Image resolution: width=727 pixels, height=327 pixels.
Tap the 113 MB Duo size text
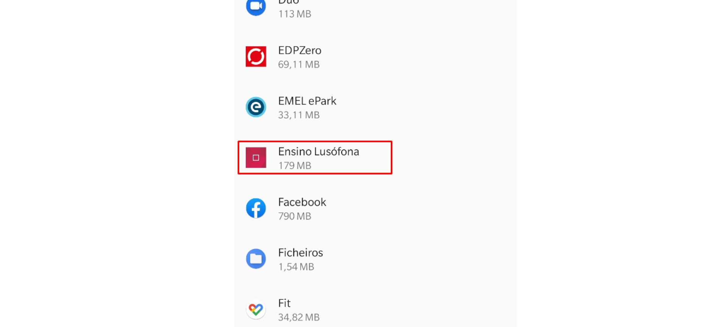coord(295,14)
